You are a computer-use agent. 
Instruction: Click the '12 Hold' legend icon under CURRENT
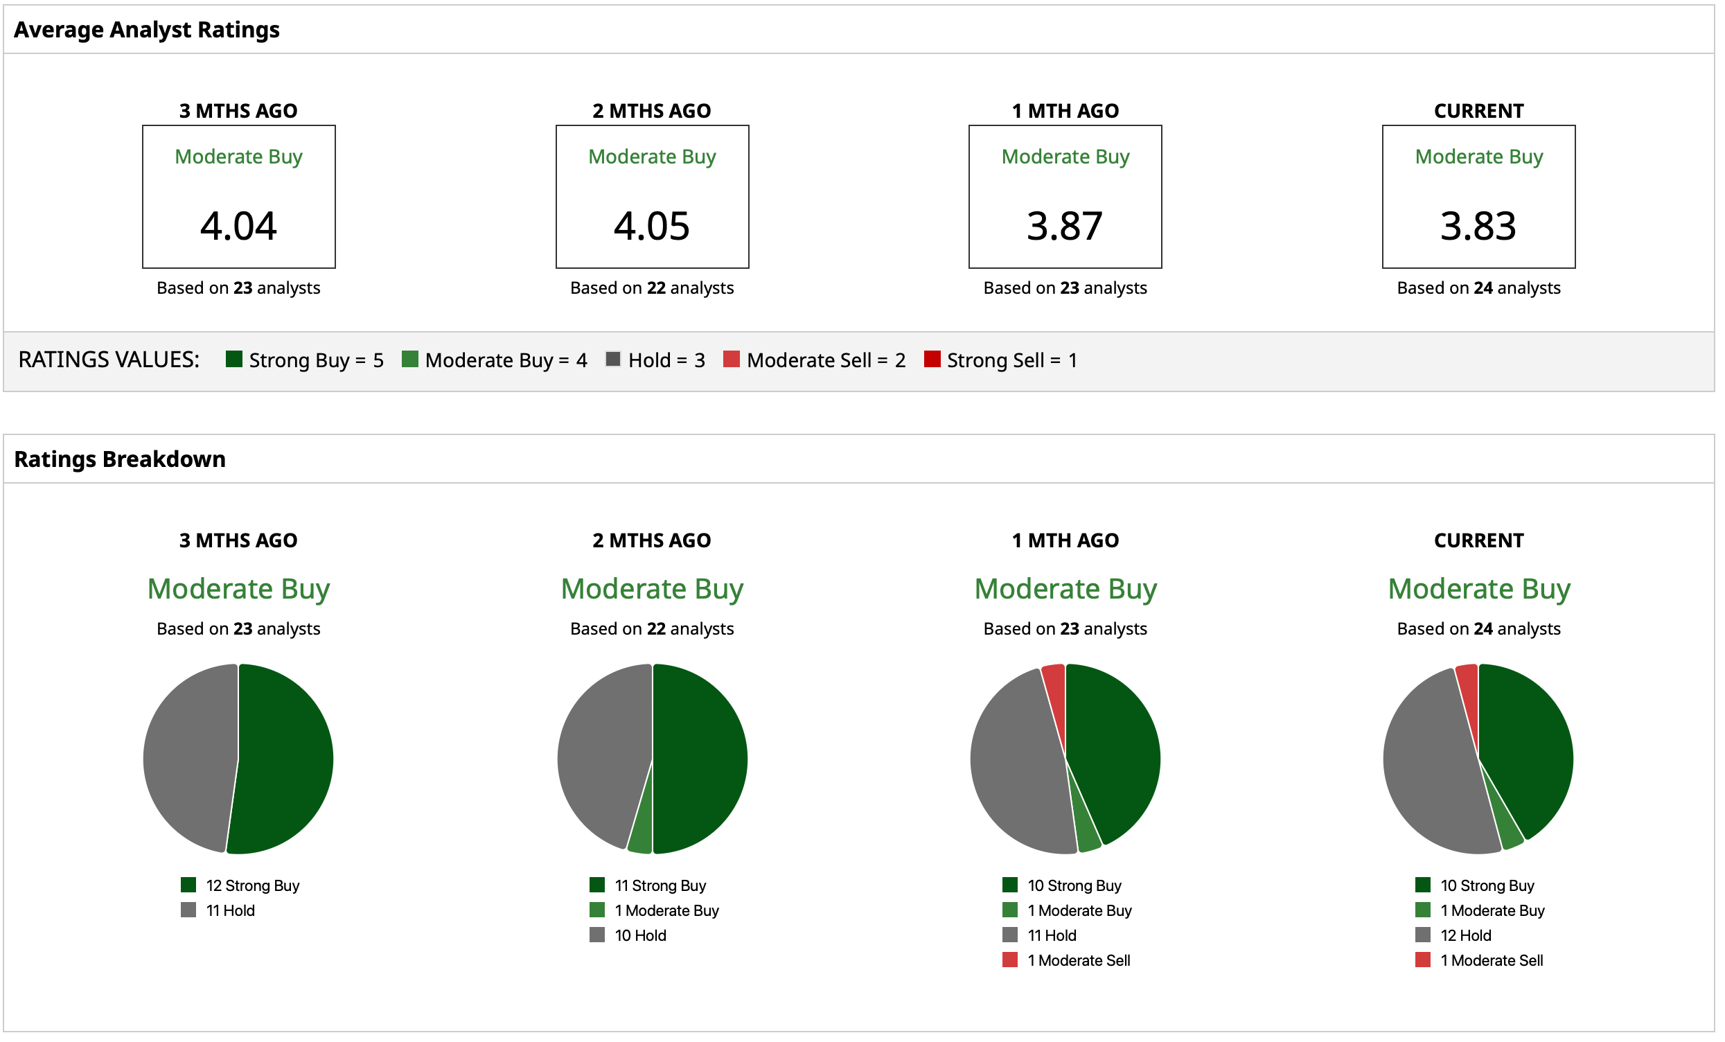(x=1422, y=935)
